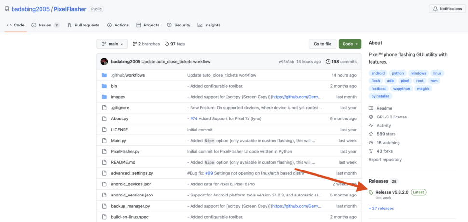Viewport: 468px width, 222px height.
Task: Click the file icon beside LICENSE
Action: click(104, 130)
